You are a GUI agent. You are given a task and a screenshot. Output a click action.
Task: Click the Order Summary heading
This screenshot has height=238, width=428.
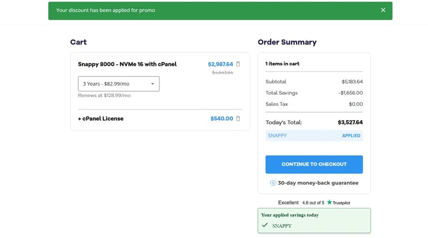click(x=287, y=42)
